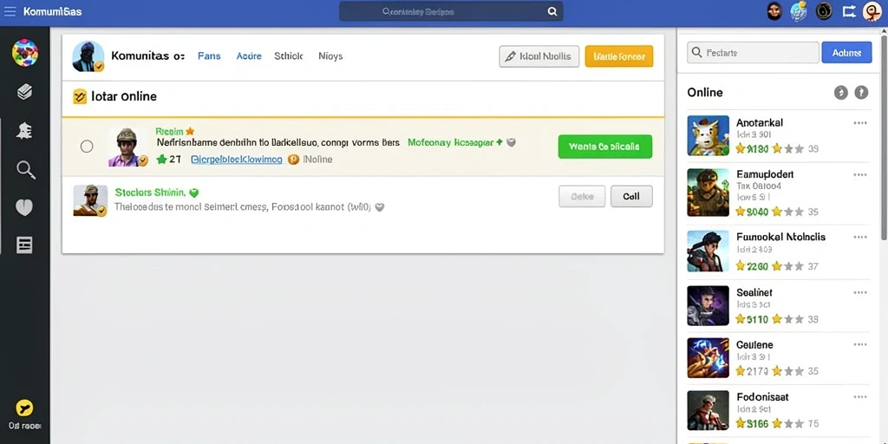Open the list panel sidebar icon
888x444 pixels.
[24, 245]
